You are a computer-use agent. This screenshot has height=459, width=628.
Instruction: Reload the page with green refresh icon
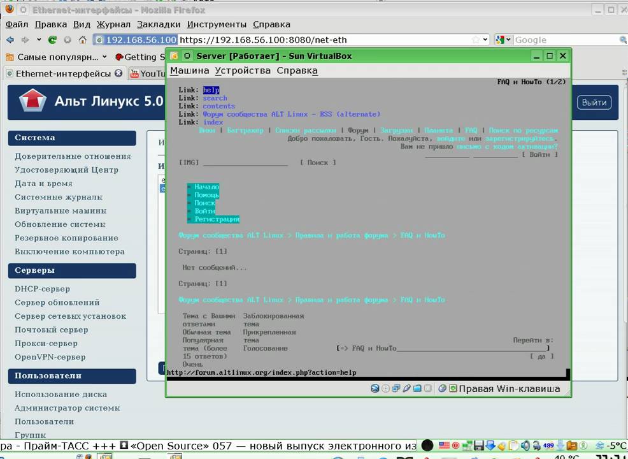(52, 40)
